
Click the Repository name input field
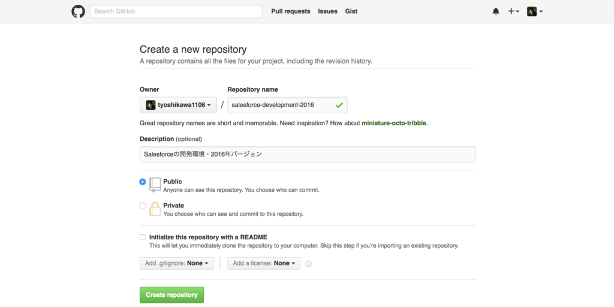click(287, 105)
